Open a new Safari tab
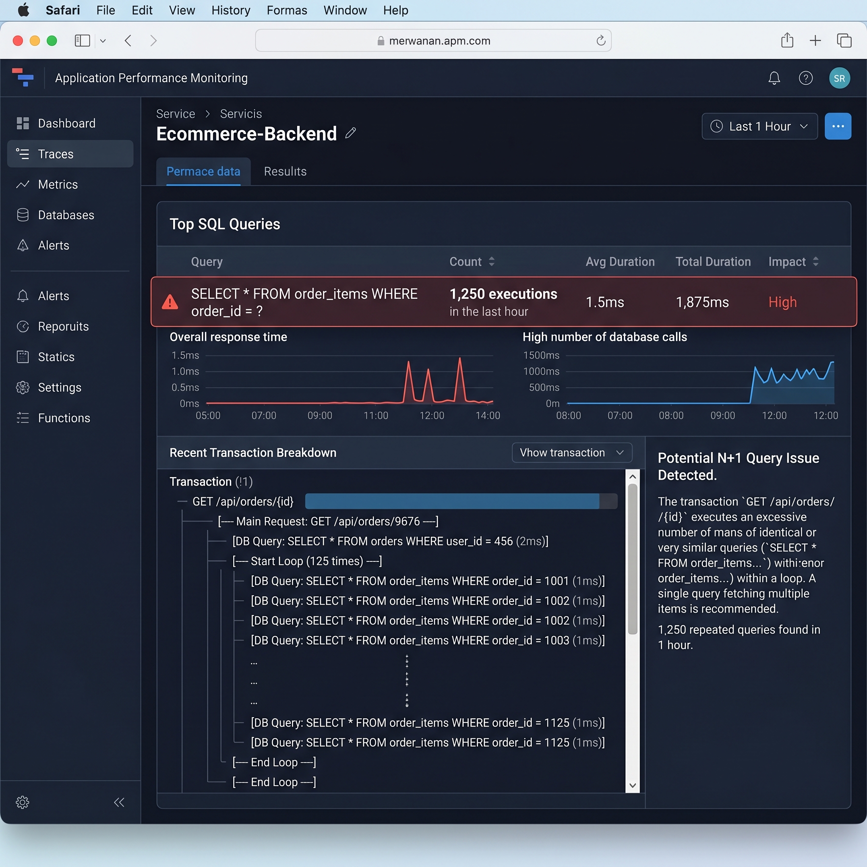Screen dimensions: 867x867 (x=815, y=40)
